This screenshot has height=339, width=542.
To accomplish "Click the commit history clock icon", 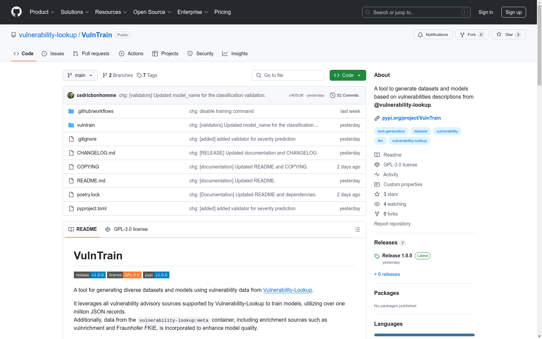I will (333, 95).
